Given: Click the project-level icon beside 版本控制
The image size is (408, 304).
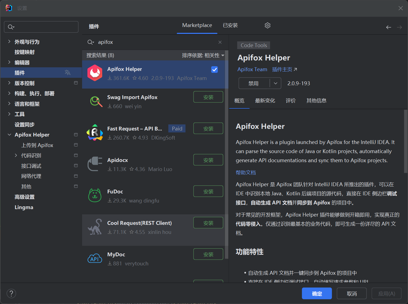Looking at the screenshot, I should (76, 83).
